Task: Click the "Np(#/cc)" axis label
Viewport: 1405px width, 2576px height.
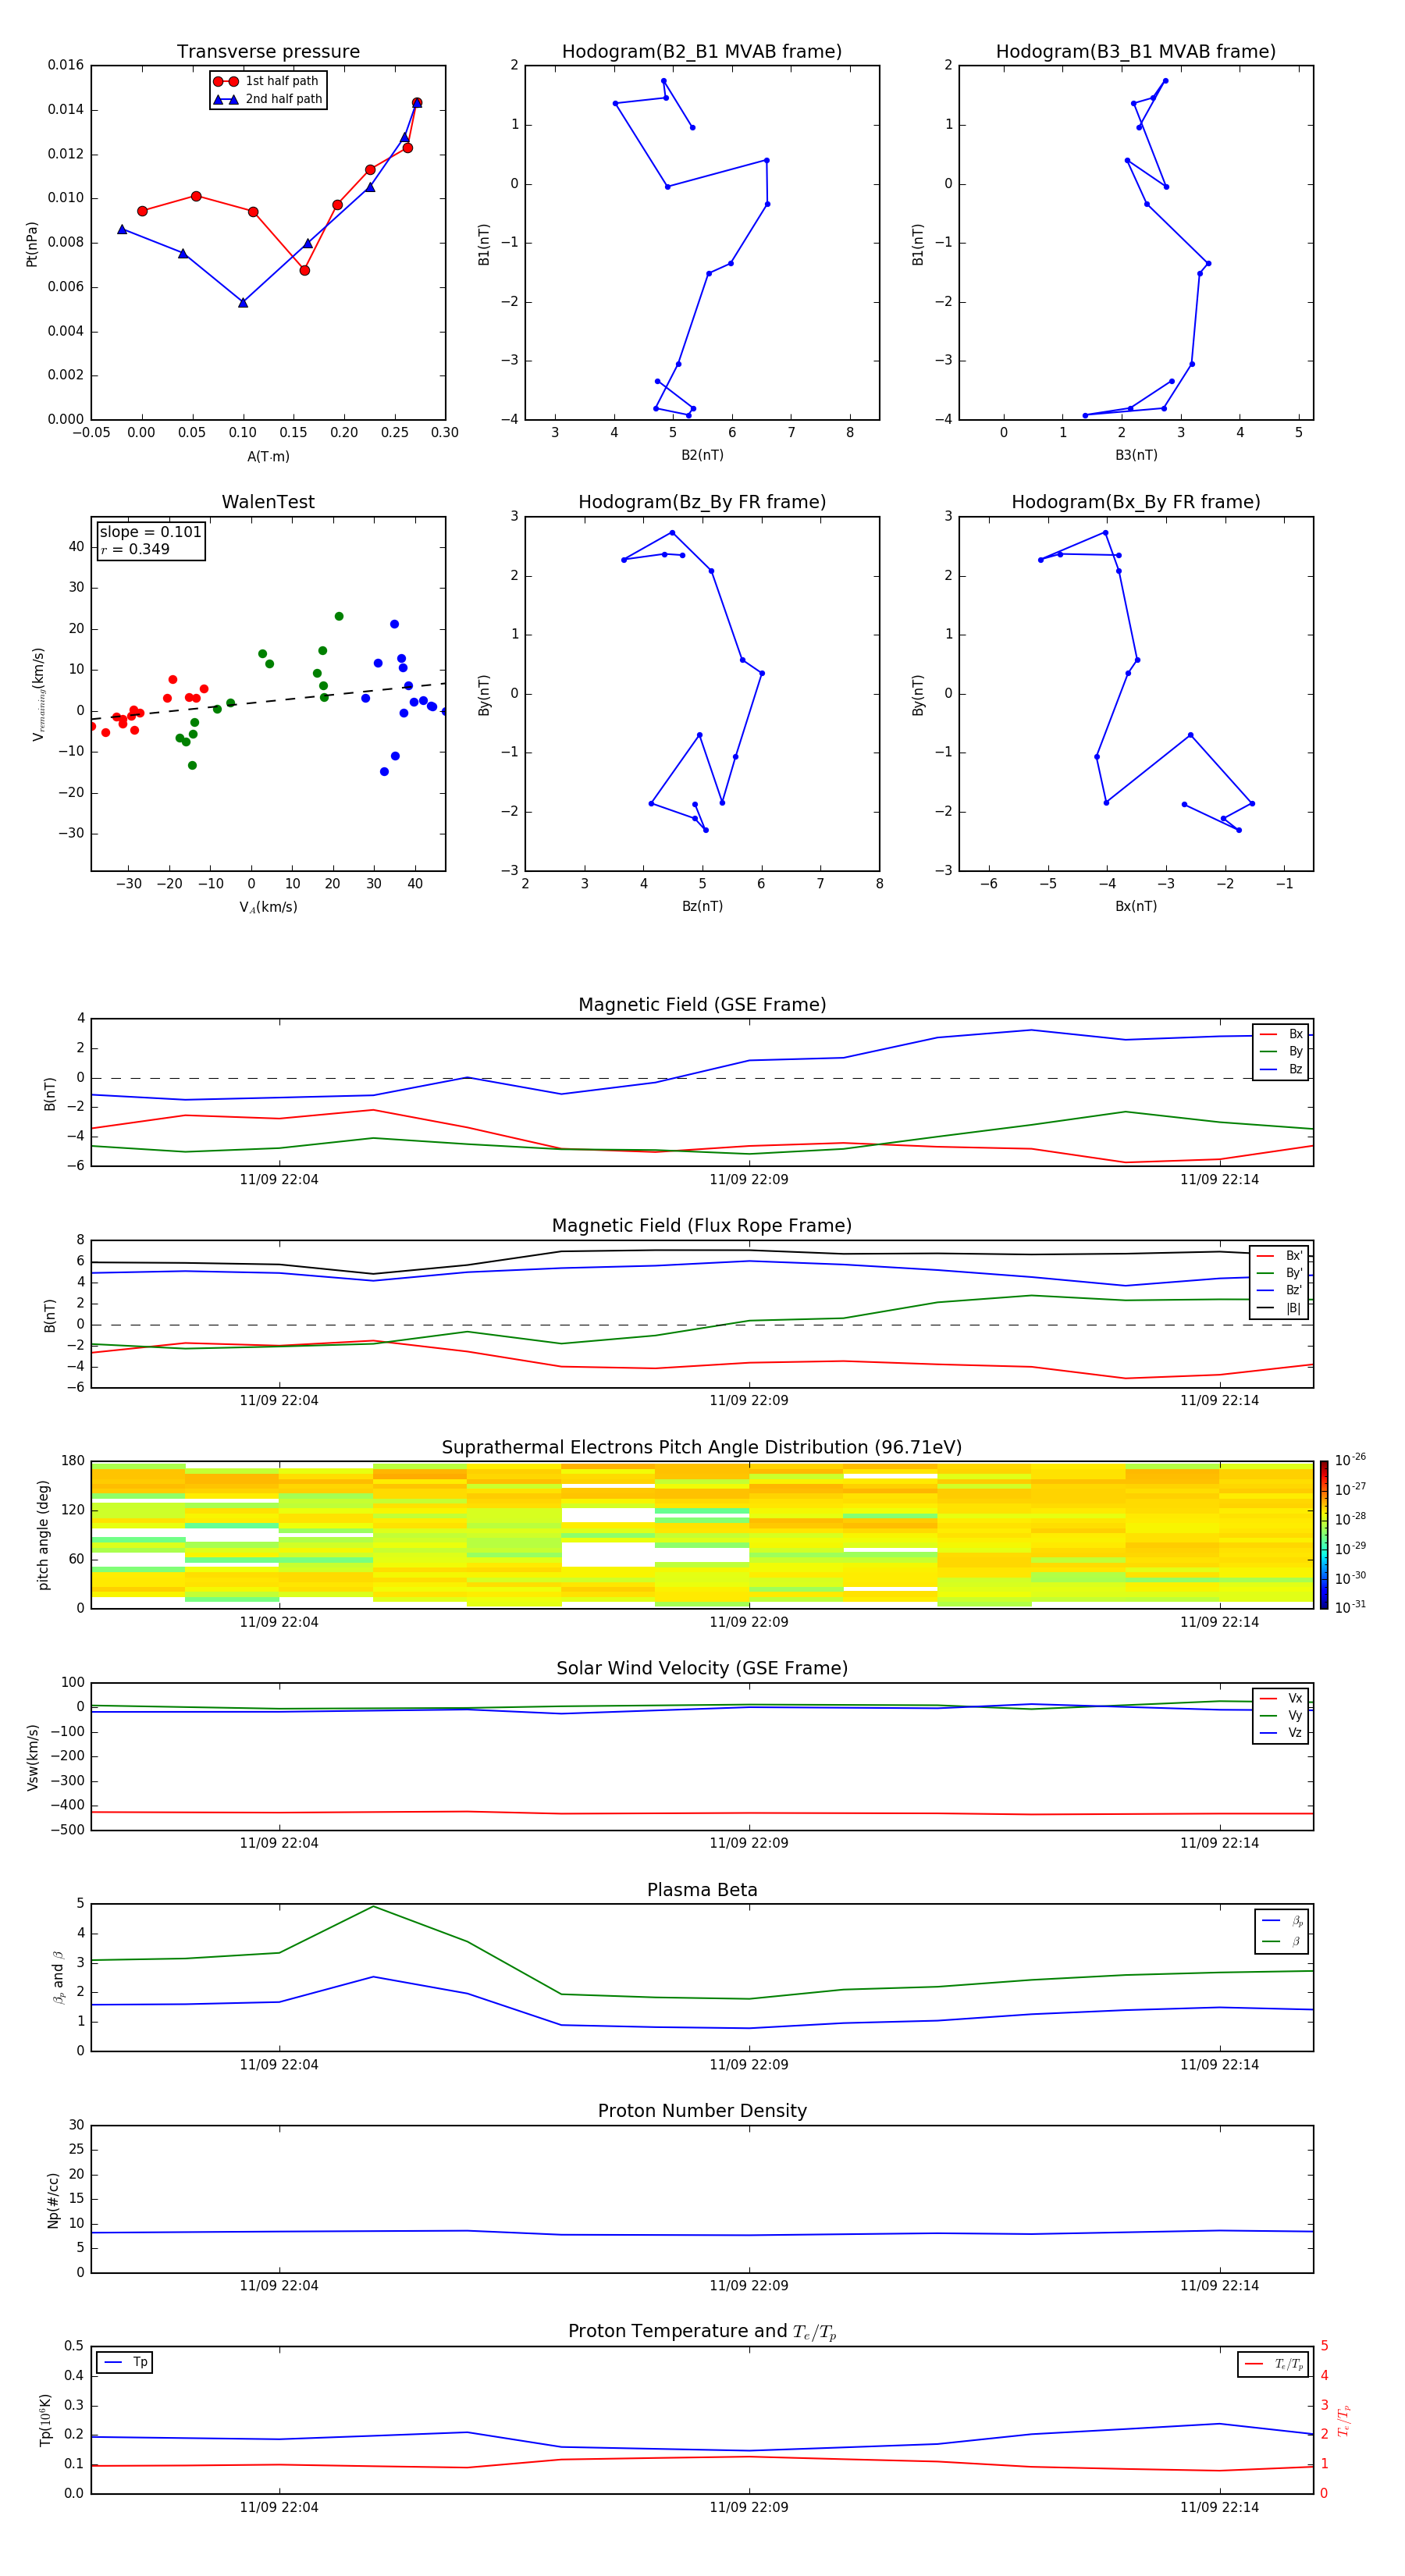Action: tap(53, 2200)
